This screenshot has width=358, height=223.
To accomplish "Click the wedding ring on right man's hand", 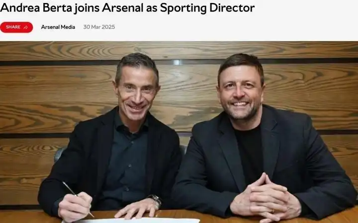I will click(x=272, y=211).
